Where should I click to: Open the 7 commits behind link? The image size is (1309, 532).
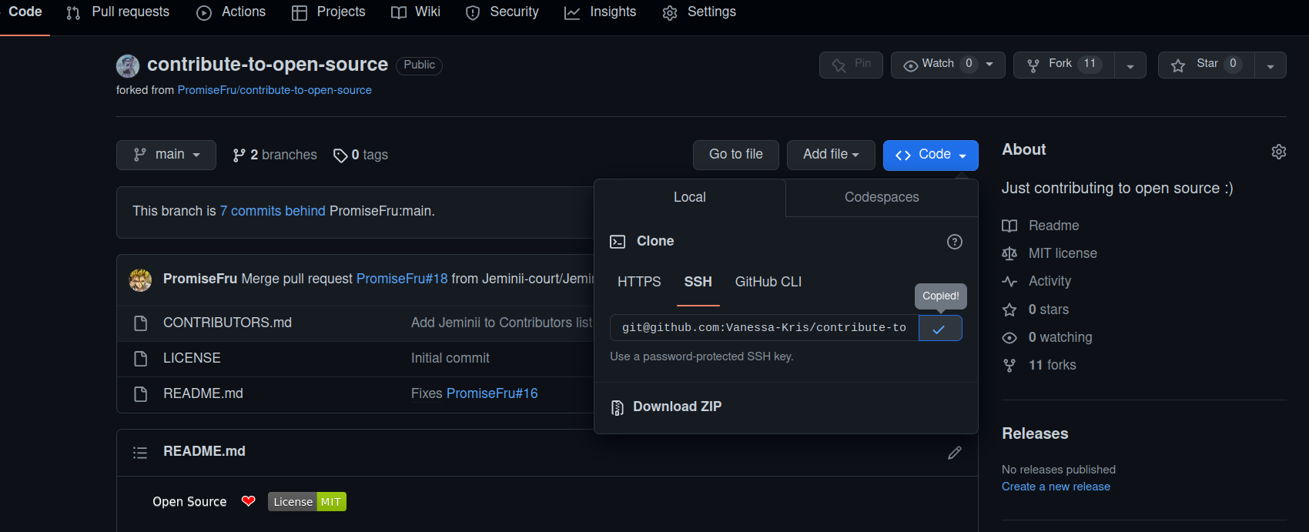pyautogui.click(x=273, y=211)
